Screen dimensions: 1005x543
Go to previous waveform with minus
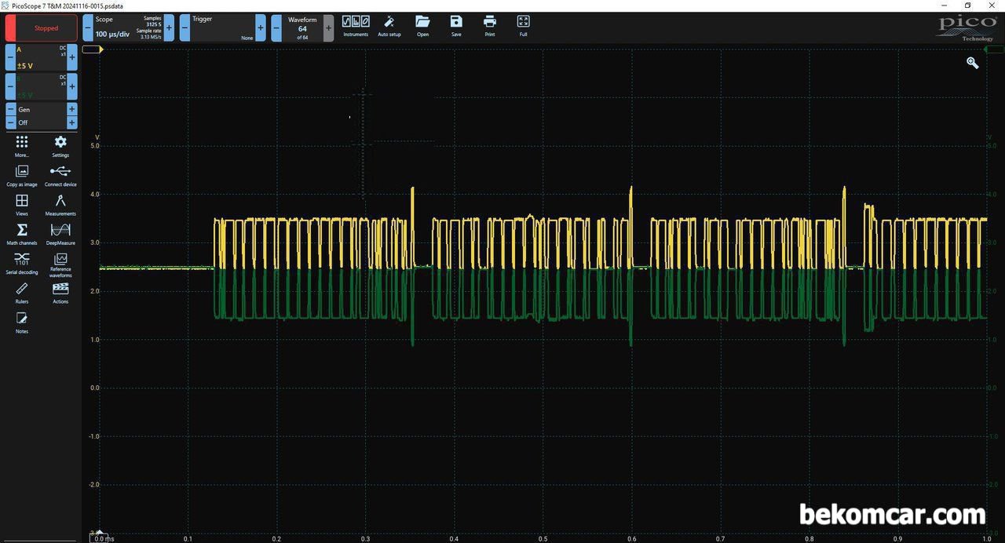pyautogui.click(x=276, y=27)
